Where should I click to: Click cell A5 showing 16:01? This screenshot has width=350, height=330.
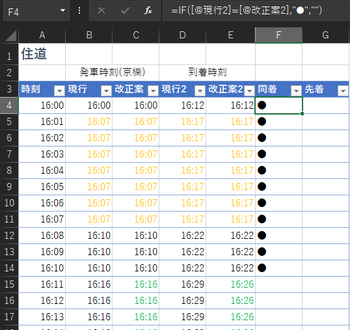click(x=42, y=122)
